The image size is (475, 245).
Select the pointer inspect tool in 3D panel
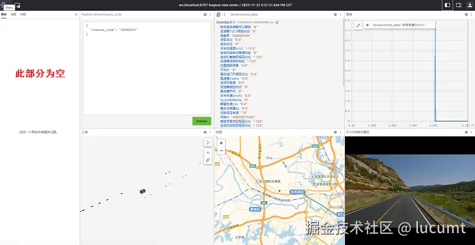tap(208, 143)
